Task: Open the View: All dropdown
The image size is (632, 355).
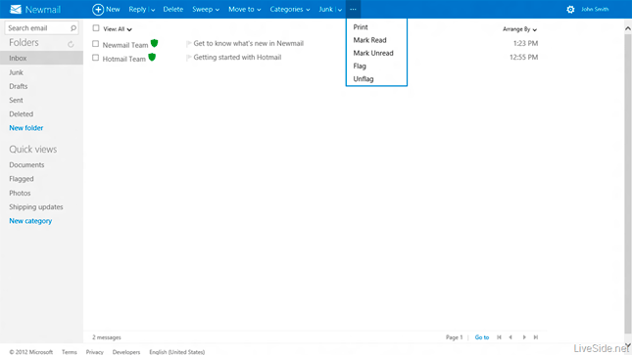Action: point(118,29)
